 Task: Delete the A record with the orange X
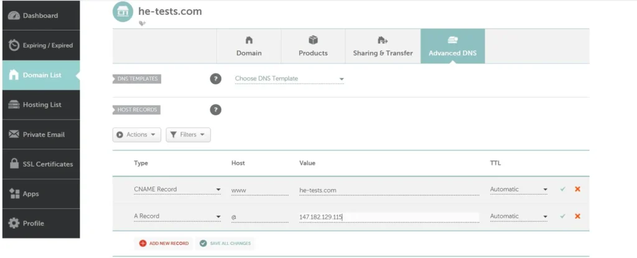click(577, 216)
